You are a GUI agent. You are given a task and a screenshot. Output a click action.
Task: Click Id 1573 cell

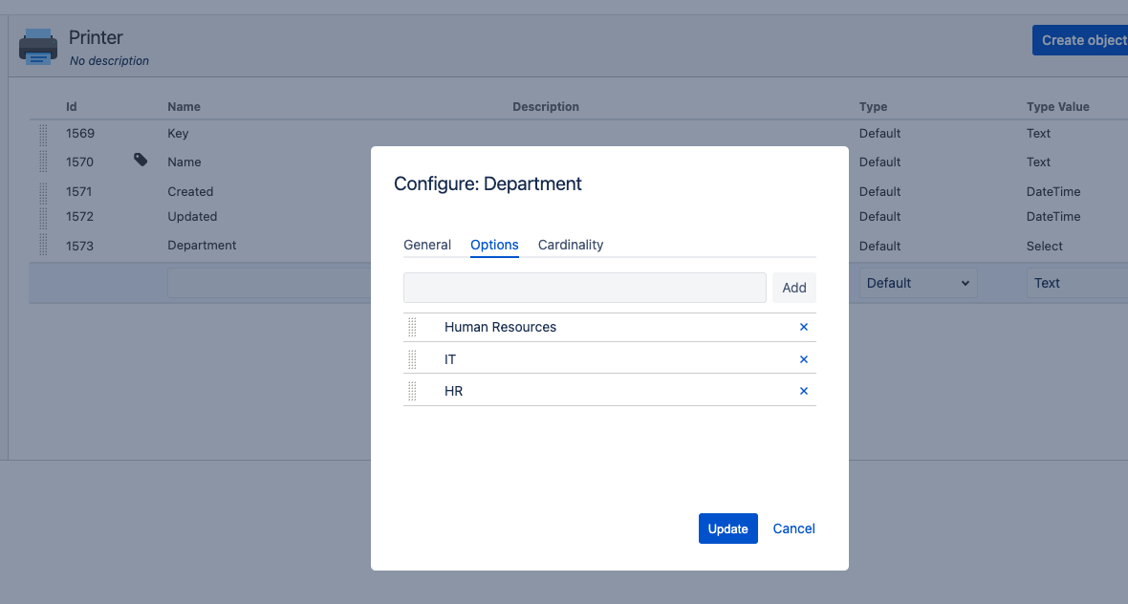pyautogui.click(x=80, y=246)
